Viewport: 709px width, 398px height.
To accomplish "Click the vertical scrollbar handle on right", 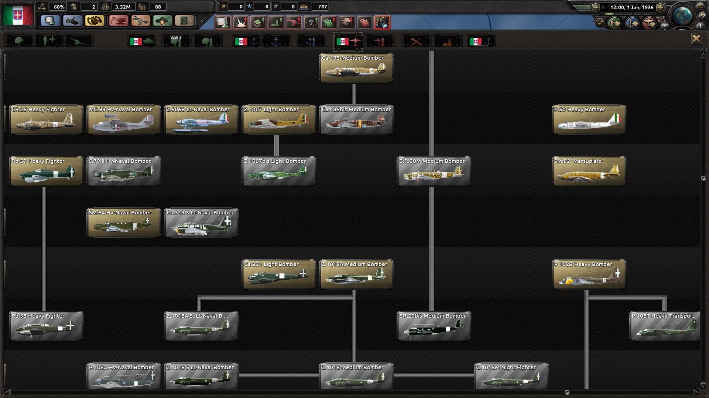I will 703,178.
